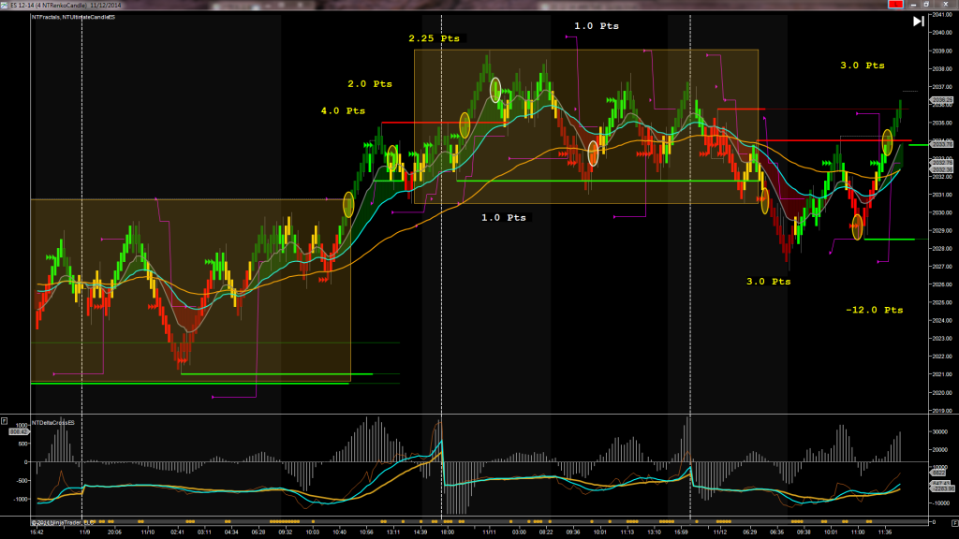Click the 18:00 time axis label

[448, 532]
